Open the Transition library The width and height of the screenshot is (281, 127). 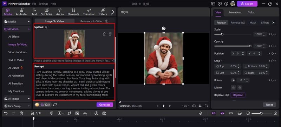coord(89,12)
